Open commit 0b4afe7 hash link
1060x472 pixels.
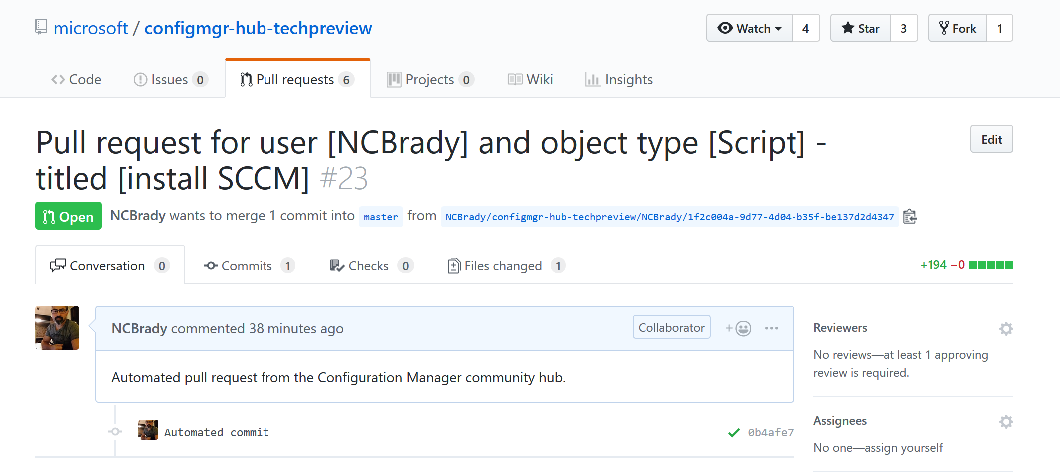pos(770,433)
